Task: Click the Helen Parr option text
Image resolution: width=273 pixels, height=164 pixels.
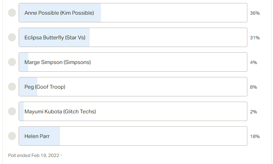Action: (x=37, y=136)
